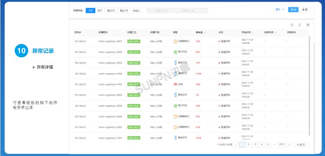Open the table density (row height) icon
The width and height of the screenshot is (325, 156).
point(299,25)
